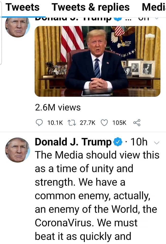Tap the share icon beside 105K
This screenshot has height=244, width=166.
137,123
